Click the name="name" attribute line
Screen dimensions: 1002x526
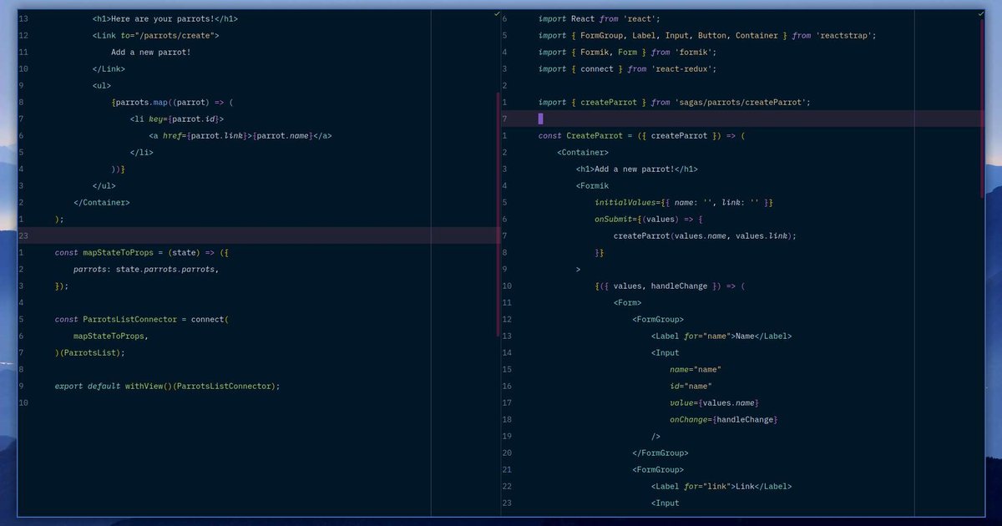pyautogui.click(x=696, y=369)
